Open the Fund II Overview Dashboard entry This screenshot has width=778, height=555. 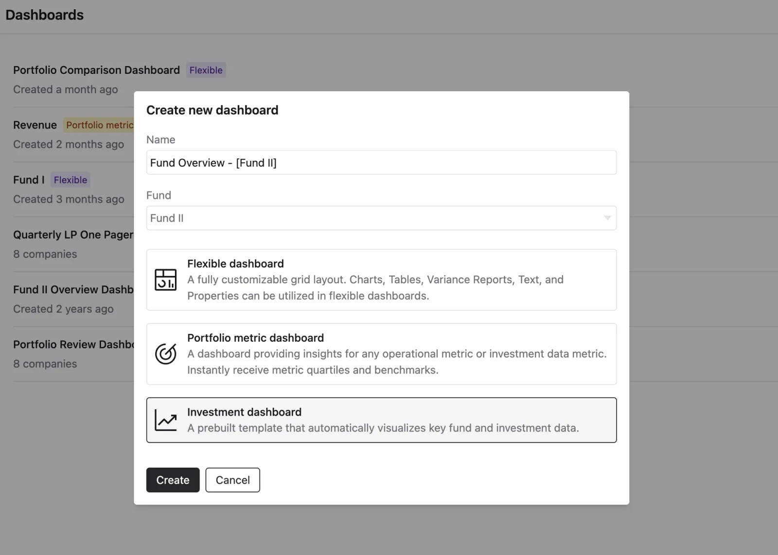click(73, 289)
